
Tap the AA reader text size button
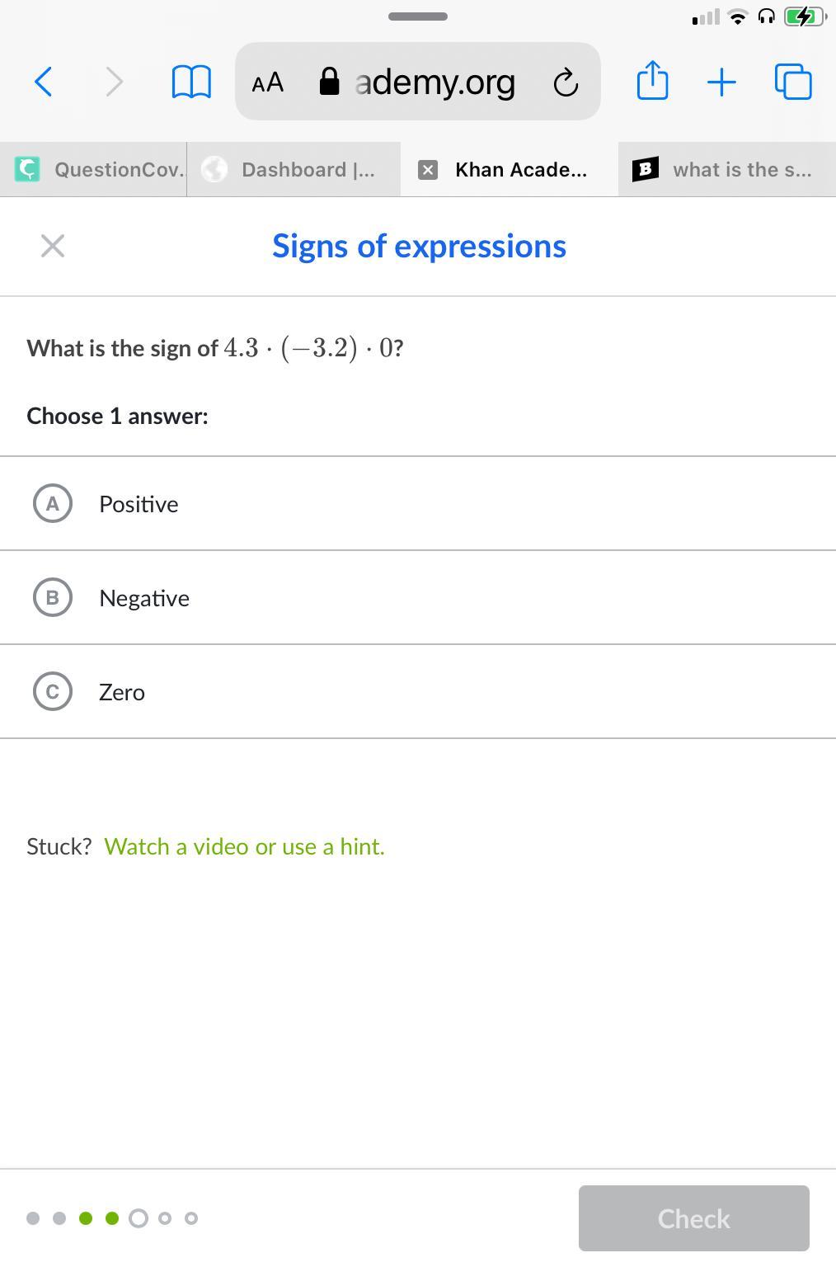click(x=267, y=82)
